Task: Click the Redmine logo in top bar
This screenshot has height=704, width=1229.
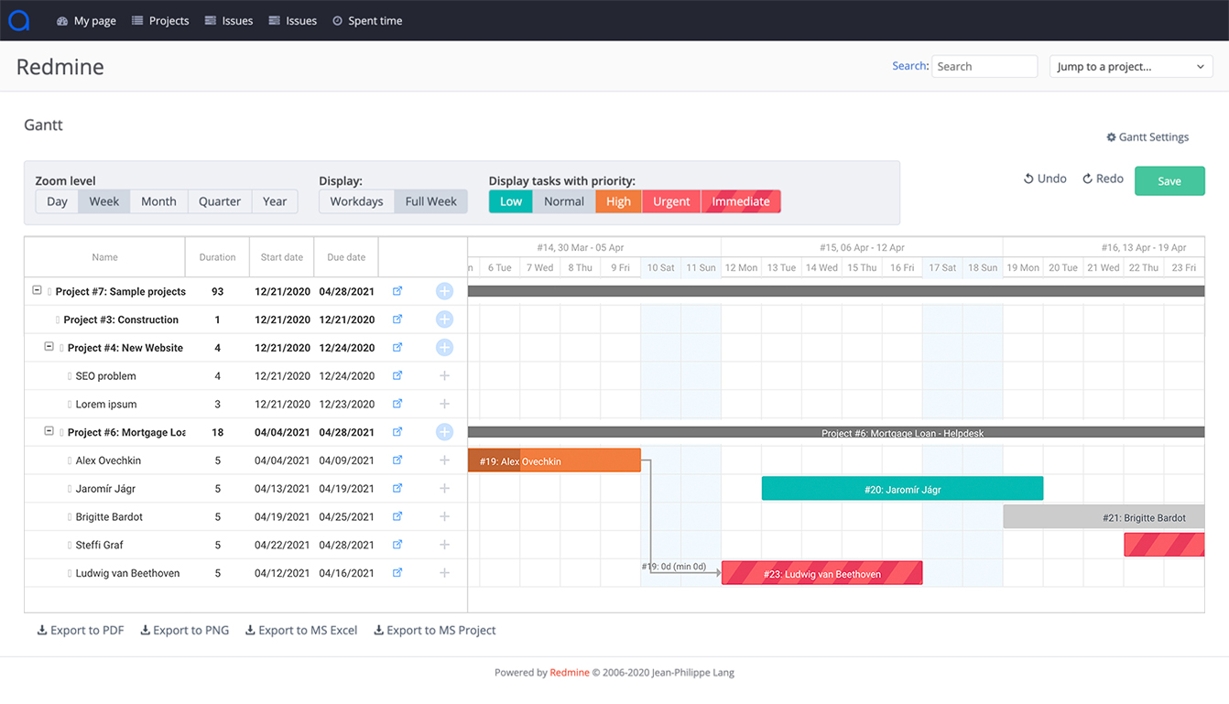Action: pos(19,20)
